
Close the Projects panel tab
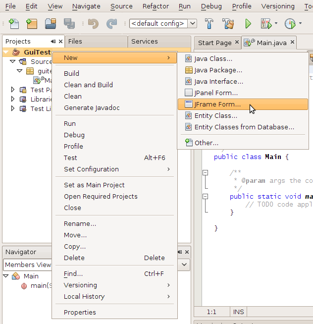pyautogui.click(x=60, y=41)
